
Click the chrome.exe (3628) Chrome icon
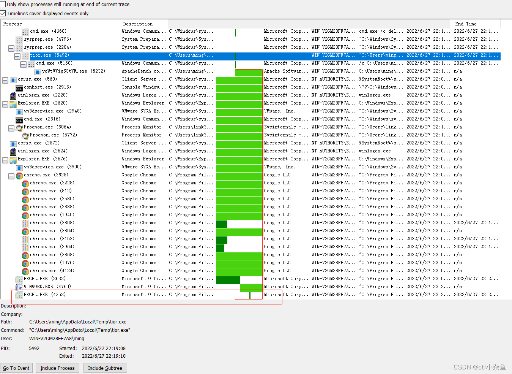(19, 176)
